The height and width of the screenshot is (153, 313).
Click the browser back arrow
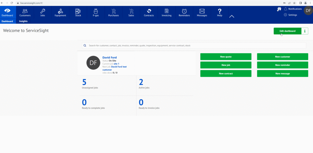2,3
